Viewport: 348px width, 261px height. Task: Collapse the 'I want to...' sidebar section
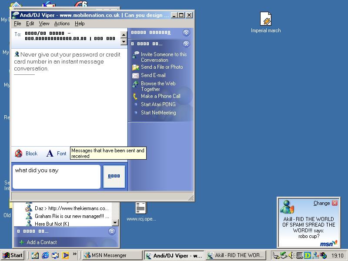pos(186,44)
